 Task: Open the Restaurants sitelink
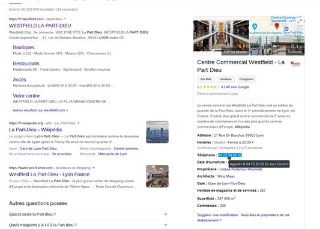(26, 64)
